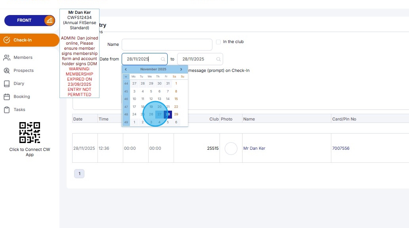409x228 pixels.
Task: Click the Booking calendar icon
Action: click(x=7, y=96)
